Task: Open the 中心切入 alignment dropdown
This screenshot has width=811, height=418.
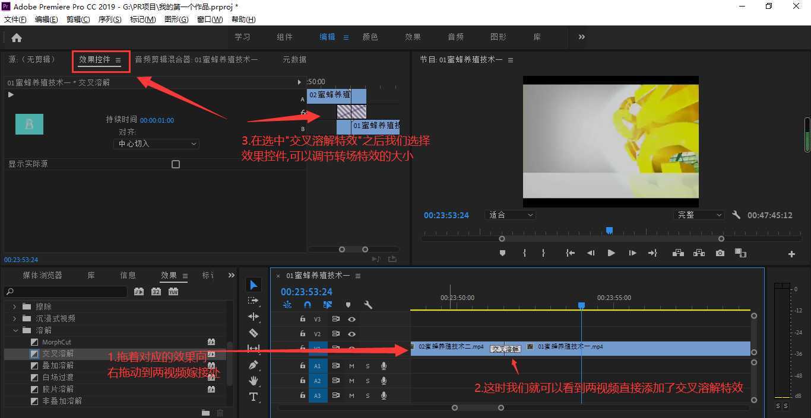Action: pyautogui.click(x=156, y=143)
